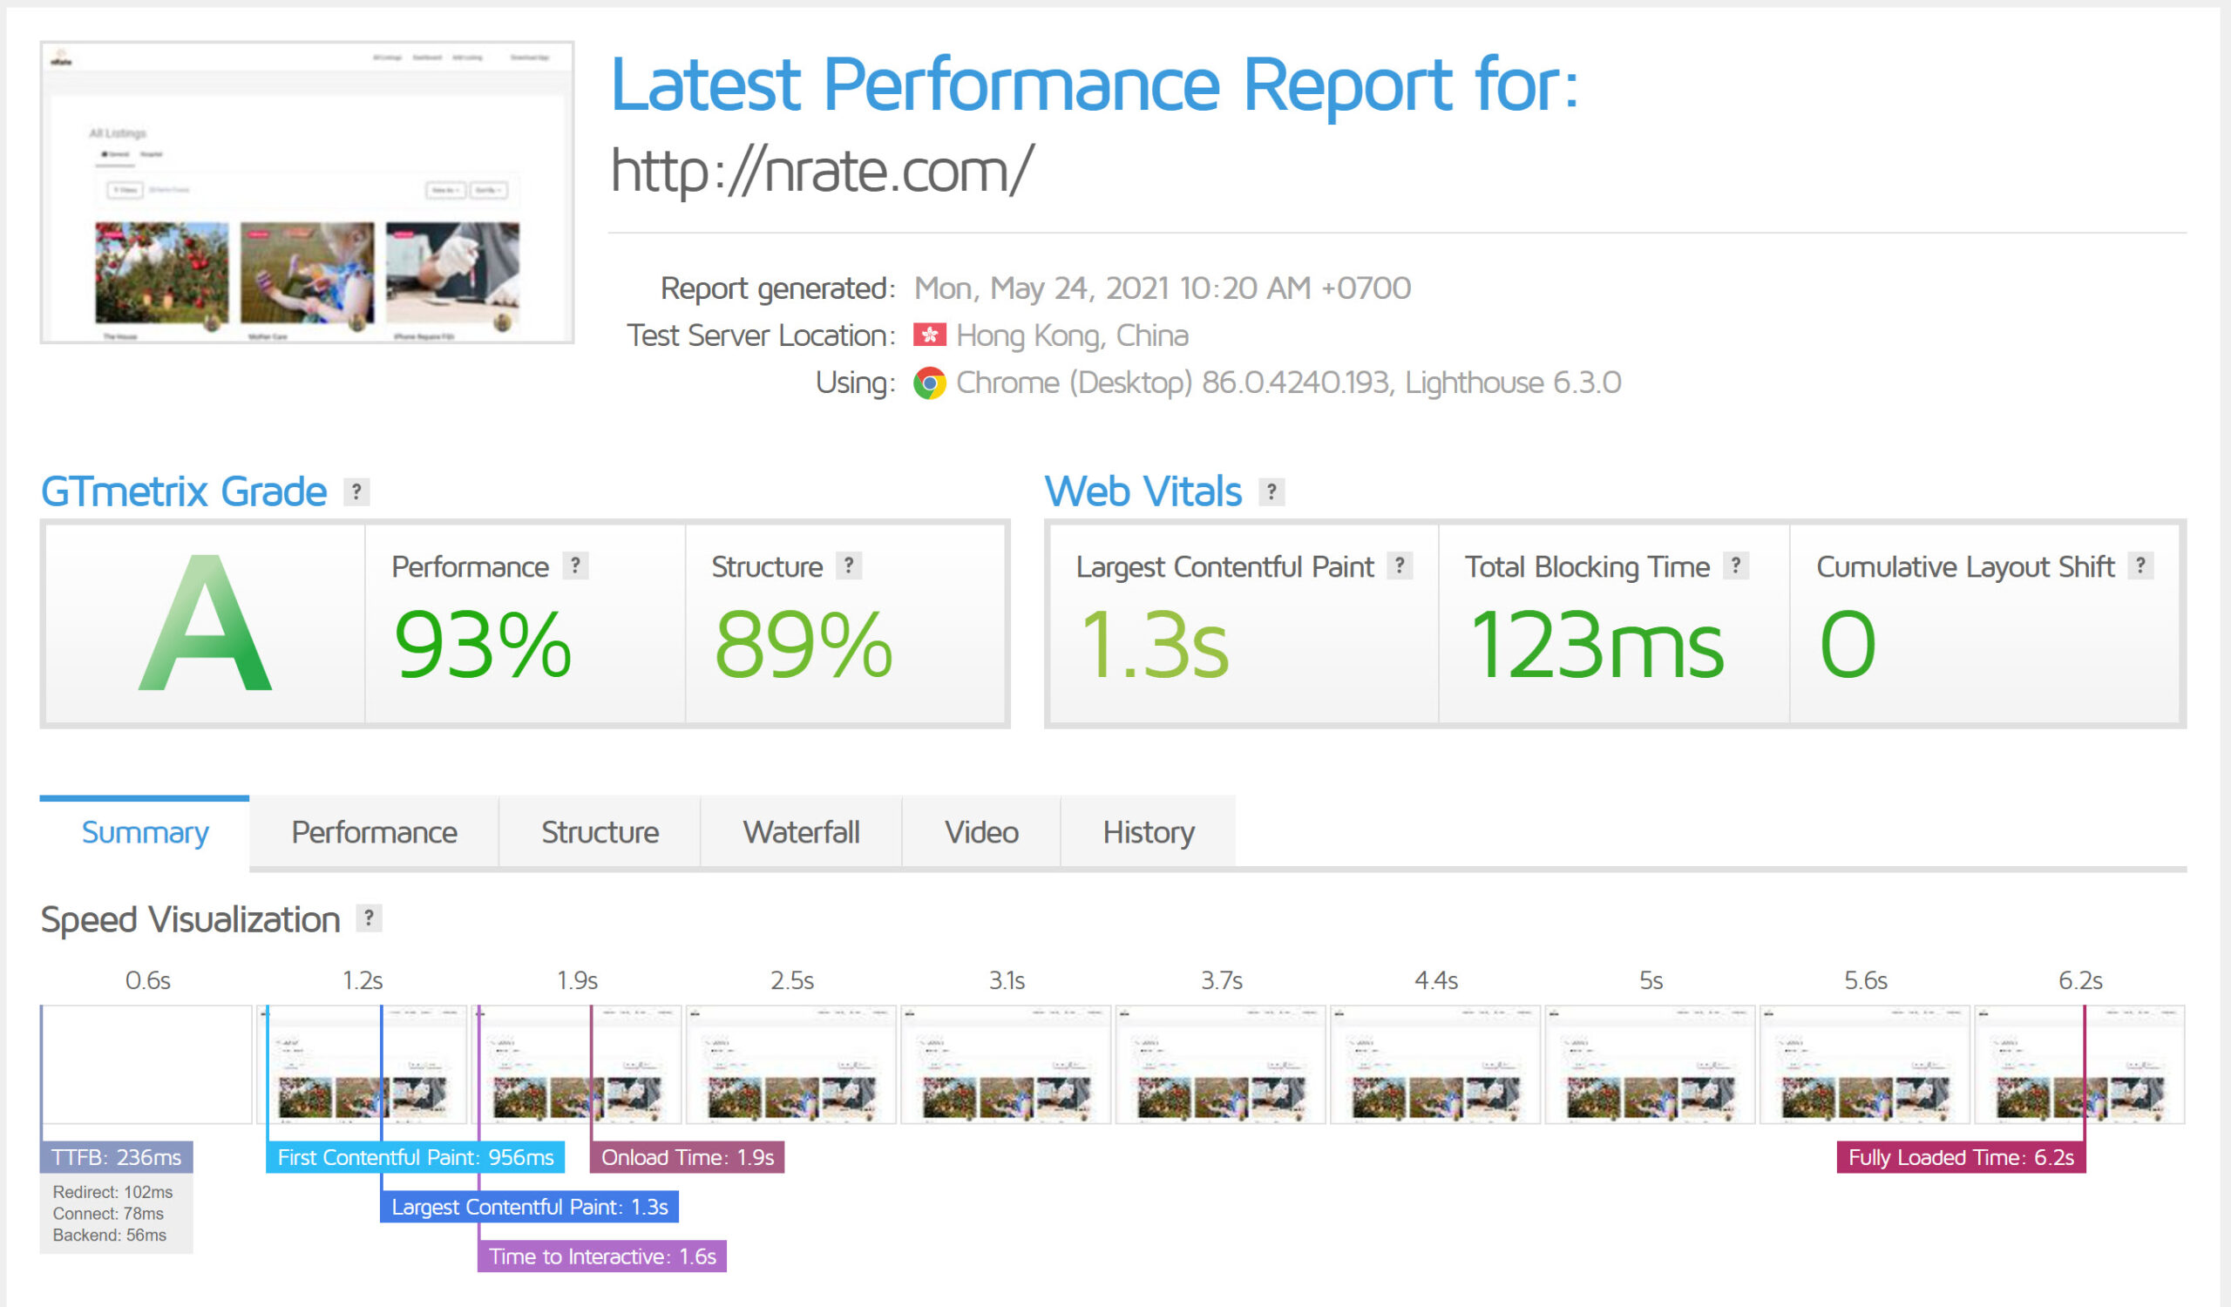Open the Structure score help icon
This screenshot has height=1307, width=2231.
(x=849, y=565)
